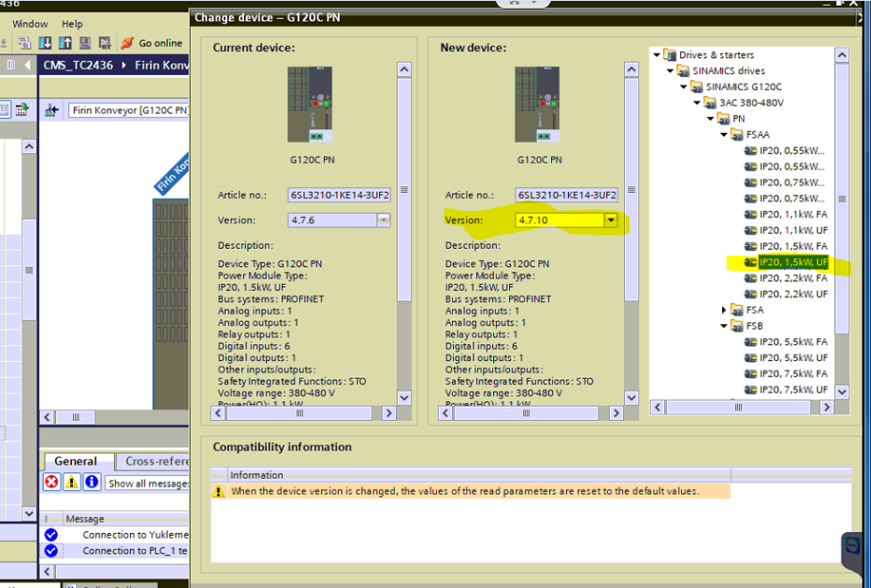Image resolution: width=871 pixels, height=588 pixels.
Task: Click scroll-right arrow of Current device panel
Action: click(x=389, y=413)
